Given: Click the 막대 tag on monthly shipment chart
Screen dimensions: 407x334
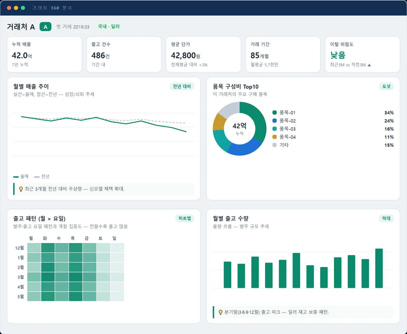Looking at the screenshot, I should (386, 219).
